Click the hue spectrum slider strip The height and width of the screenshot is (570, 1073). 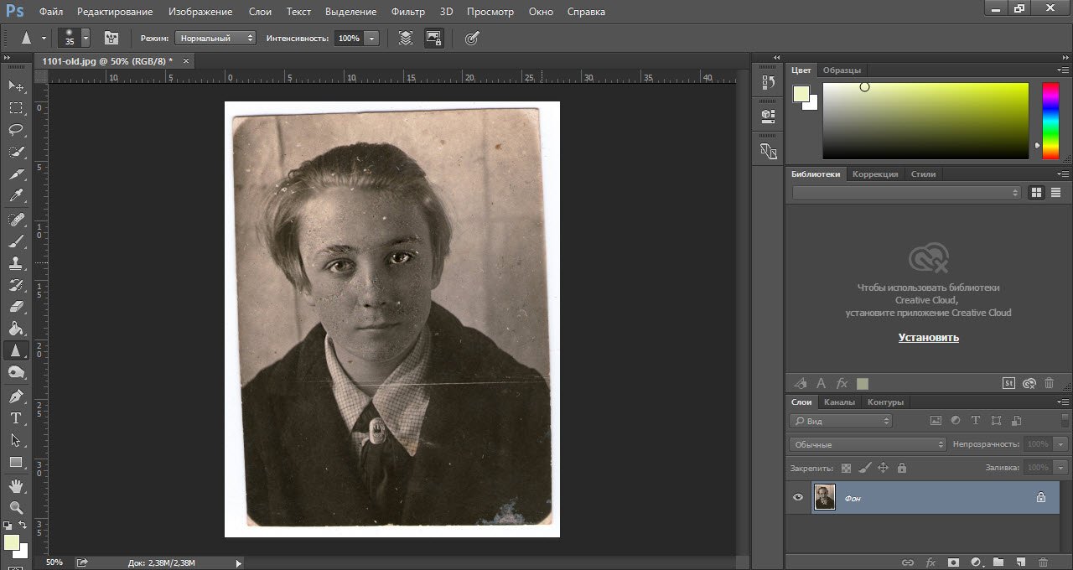point(1050,121)
